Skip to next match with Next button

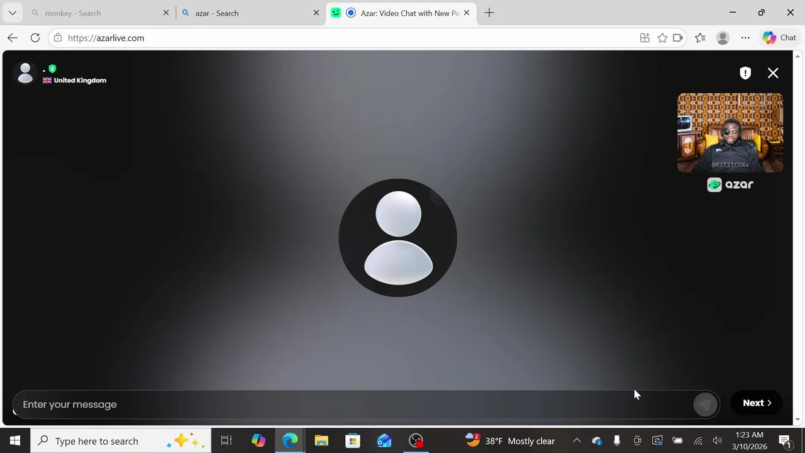pyautogui.click(x=757, y=403)
